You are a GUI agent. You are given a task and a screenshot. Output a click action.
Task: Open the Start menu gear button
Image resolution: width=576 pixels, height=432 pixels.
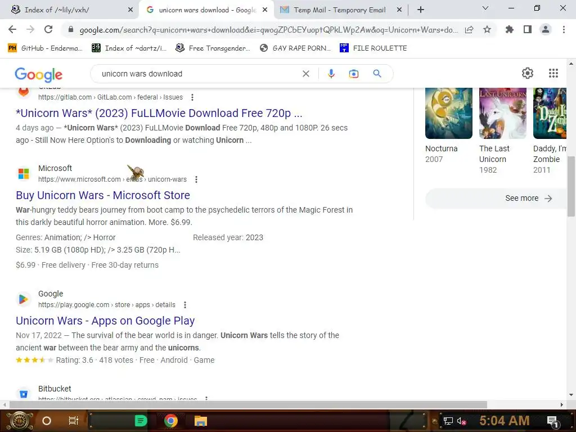click(x=19, y=421)
